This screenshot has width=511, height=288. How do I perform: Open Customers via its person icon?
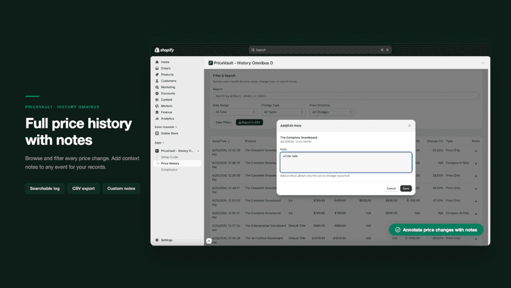tap(157, 81)
